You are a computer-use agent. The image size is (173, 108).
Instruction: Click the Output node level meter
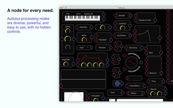pos(142,93)
